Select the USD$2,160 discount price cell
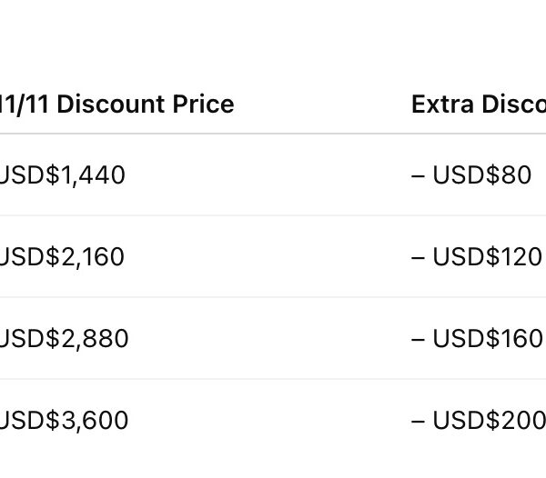This screenshot has width=546, height=478. [62, 256]
